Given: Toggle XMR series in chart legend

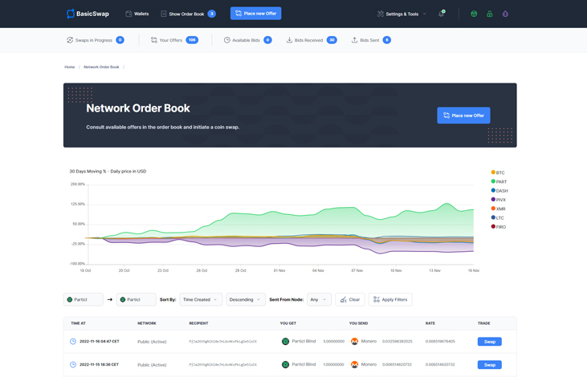Looking at the screenshot, I should [x=498, y=209].
